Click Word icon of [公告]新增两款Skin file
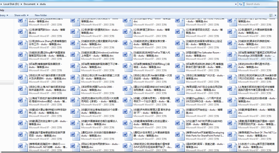The image size is (279, 153). pyautogui.click(x=23, y=33)
